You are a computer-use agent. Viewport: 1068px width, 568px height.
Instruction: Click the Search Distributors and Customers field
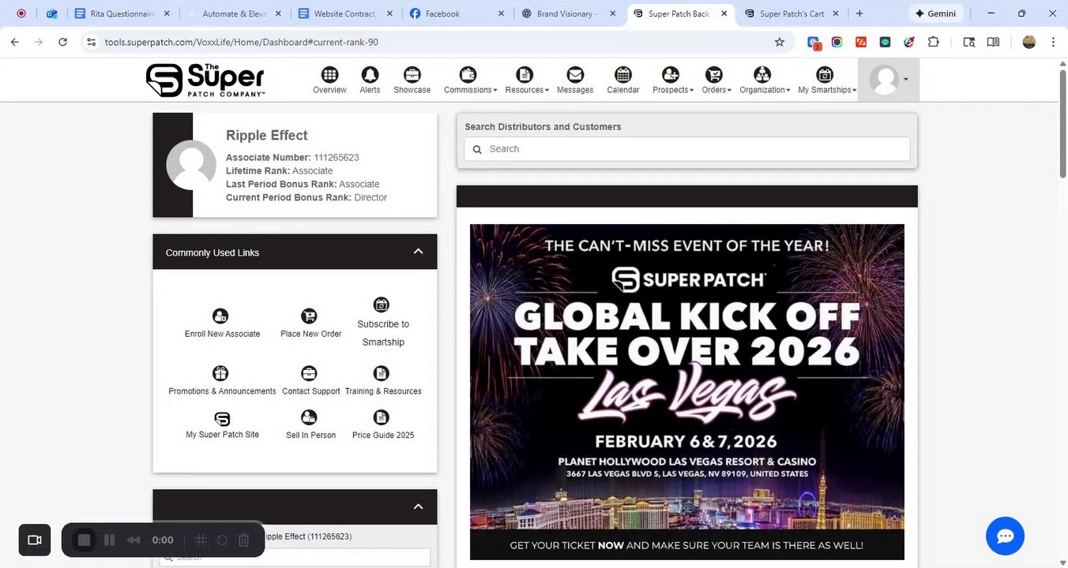click(687, 149)
